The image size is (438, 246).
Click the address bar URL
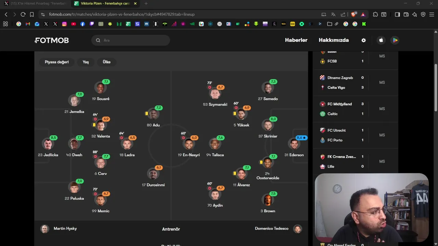pos(122,14)
